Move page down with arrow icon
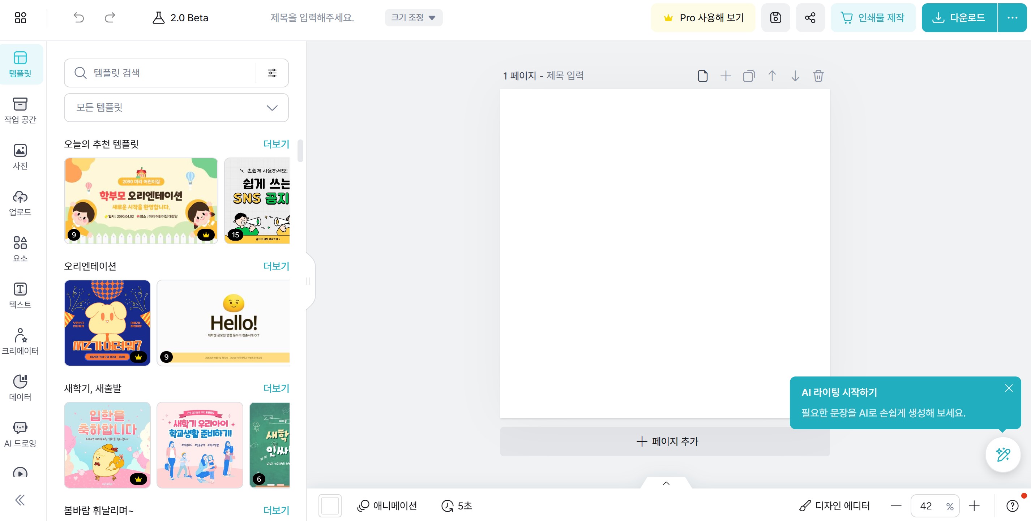This screenshot has height=521, width=1031. coord(795,76)
